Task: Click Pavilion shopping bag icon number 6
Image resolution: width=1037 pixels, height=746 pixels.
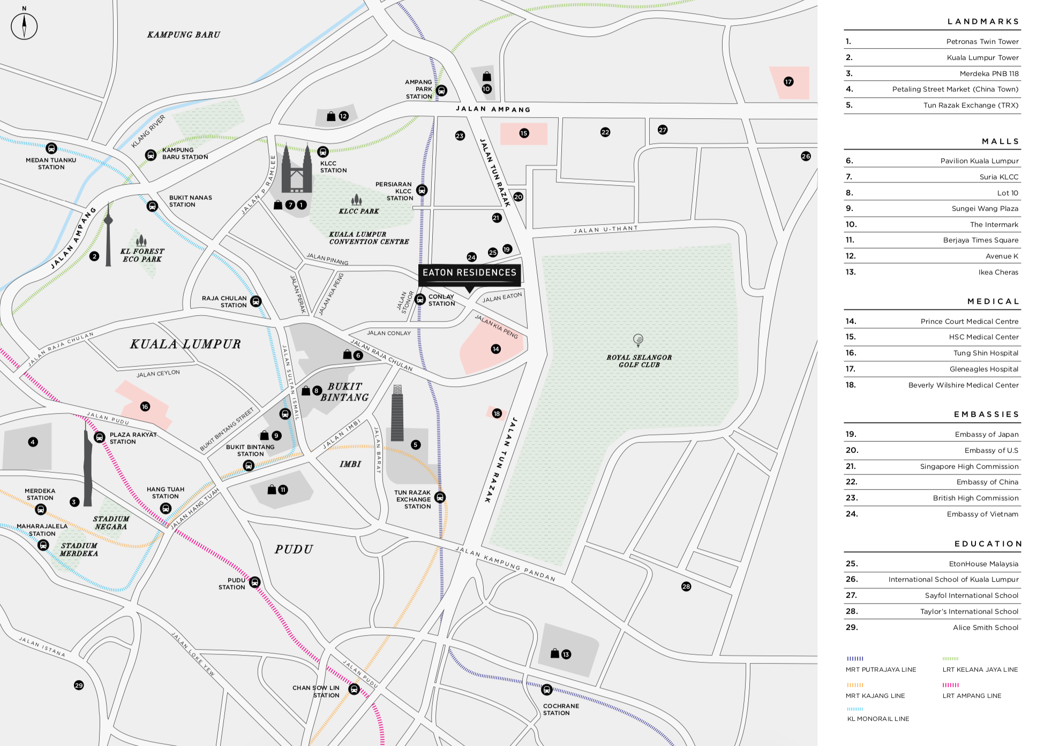Action: 348,354
